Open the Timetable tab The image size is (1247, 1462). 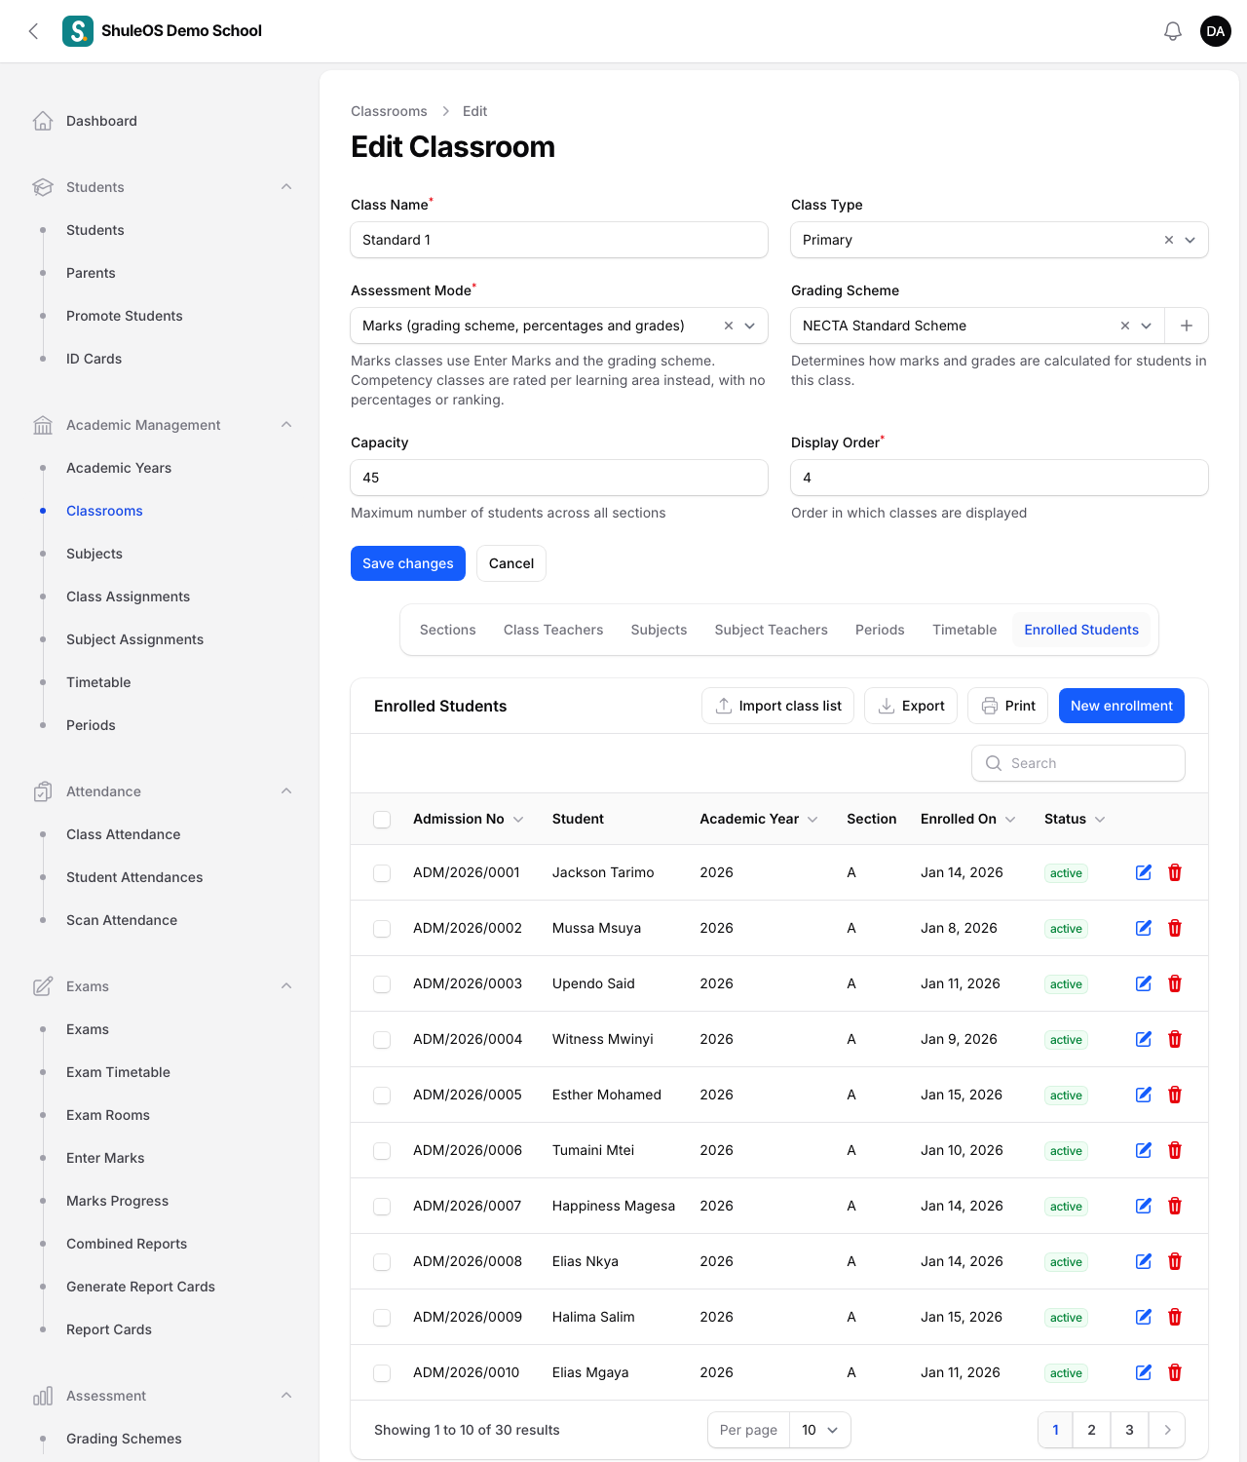pyautogui.click(x=964, y=630)
